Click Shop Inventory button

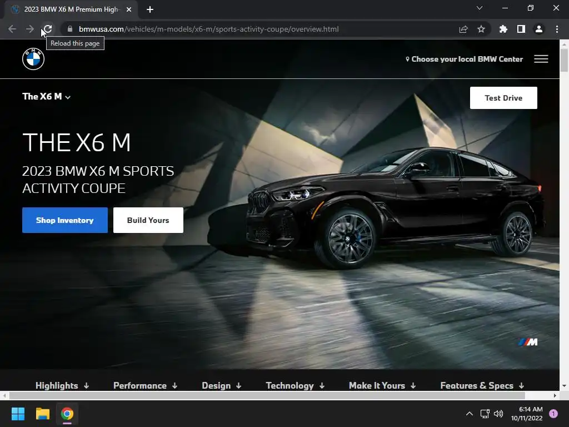click(x=65, y=220)
